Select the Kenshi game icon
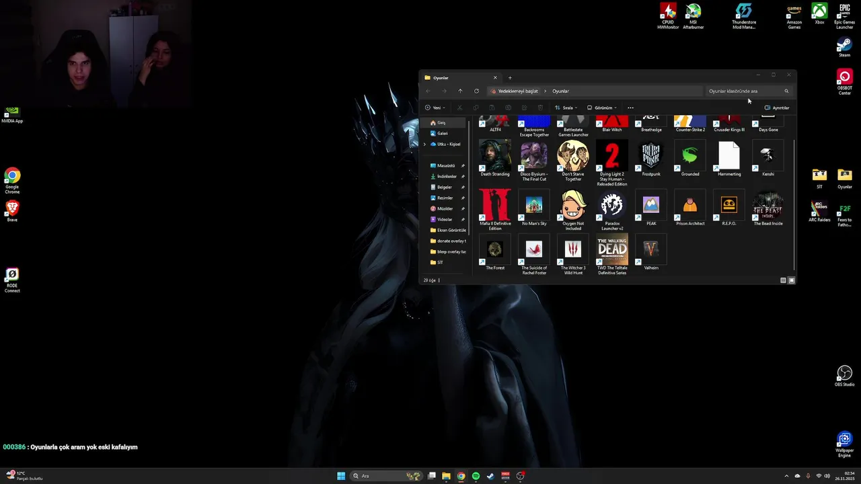The image size is (861, 484). (768, 159)
